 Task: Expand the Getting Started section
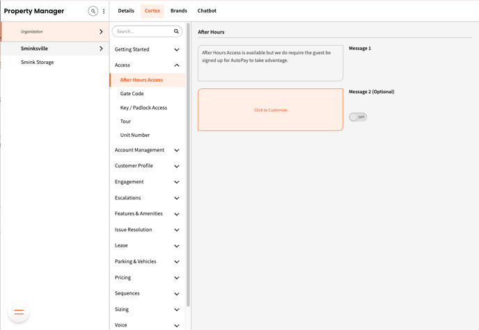tap(176, 50)
